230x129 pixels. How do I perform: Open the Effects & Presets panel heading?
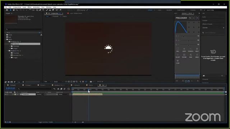point(207,24)
